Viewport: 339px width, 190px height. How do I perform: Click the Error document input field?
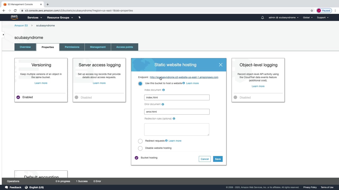tap(177, 112)
